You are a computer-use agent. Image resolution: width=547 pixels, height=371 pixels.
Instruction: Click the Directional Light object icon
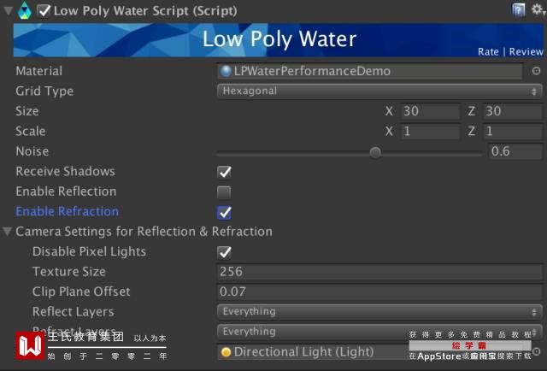coord(226,352)
